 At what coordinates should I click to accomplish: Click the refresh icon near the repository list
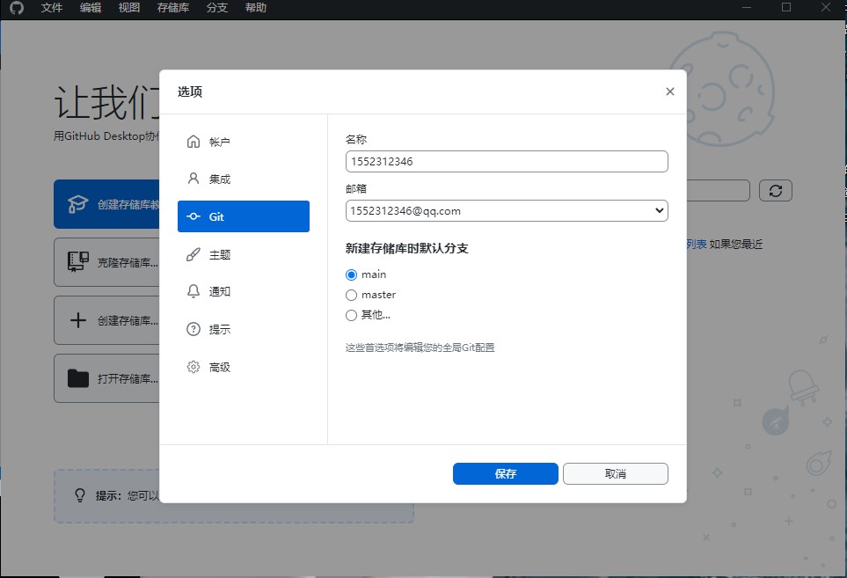tap(775, 190)
